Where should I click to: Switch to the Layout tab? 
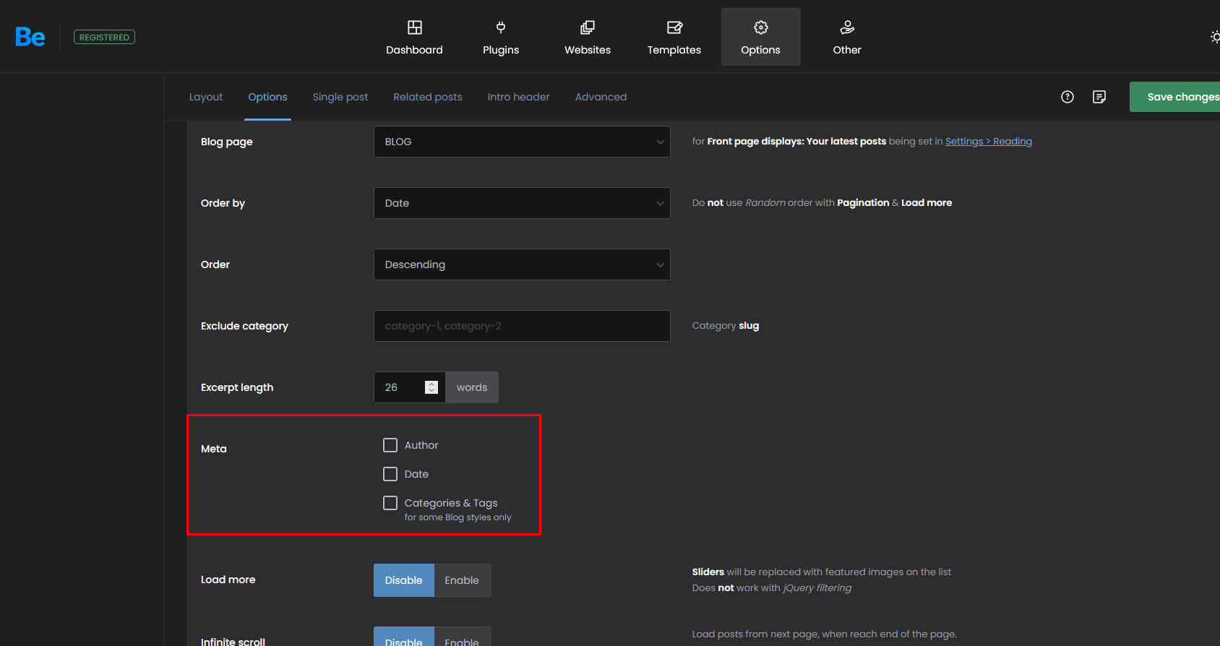point(206,97)
